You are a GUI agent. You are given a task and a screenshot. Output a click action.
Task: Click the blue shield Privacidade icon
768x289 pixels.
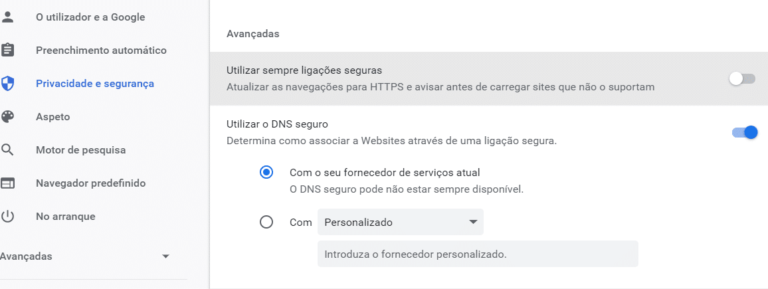click(7, 83)
